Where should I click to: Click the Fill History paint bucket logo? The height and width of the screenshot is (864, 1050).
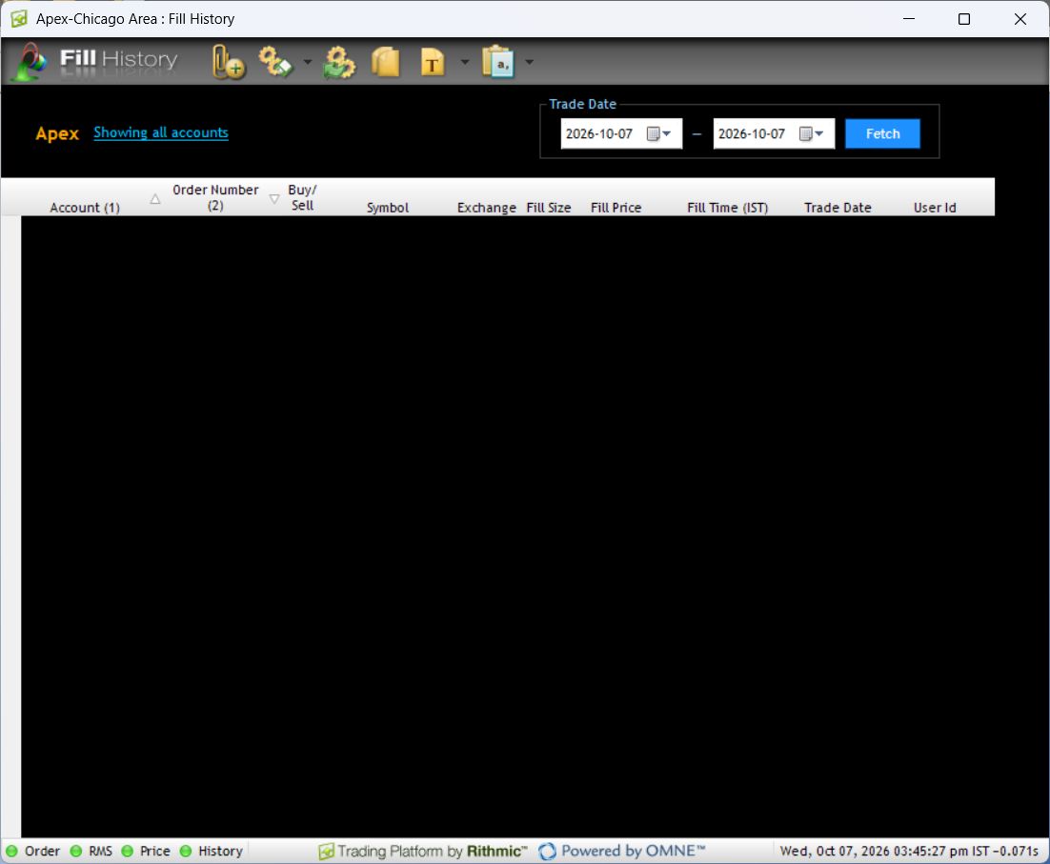click(30, 62)
